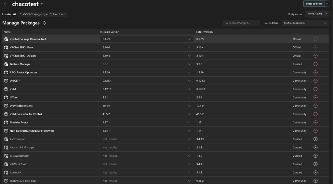The image size is (333, 184).
Task: Click the package icon beside Gesture Manager
Action: click(x=6, y=64)
